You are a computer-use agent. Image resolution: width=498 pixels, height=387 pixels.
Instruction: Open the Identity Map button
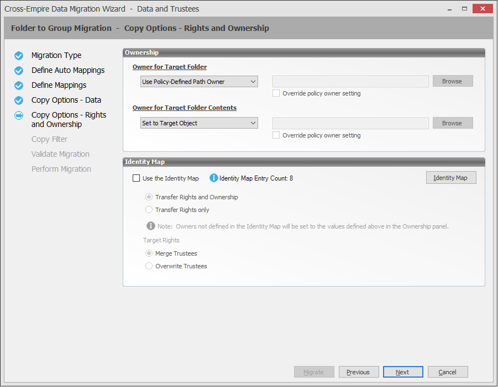[x=450, y=178]
